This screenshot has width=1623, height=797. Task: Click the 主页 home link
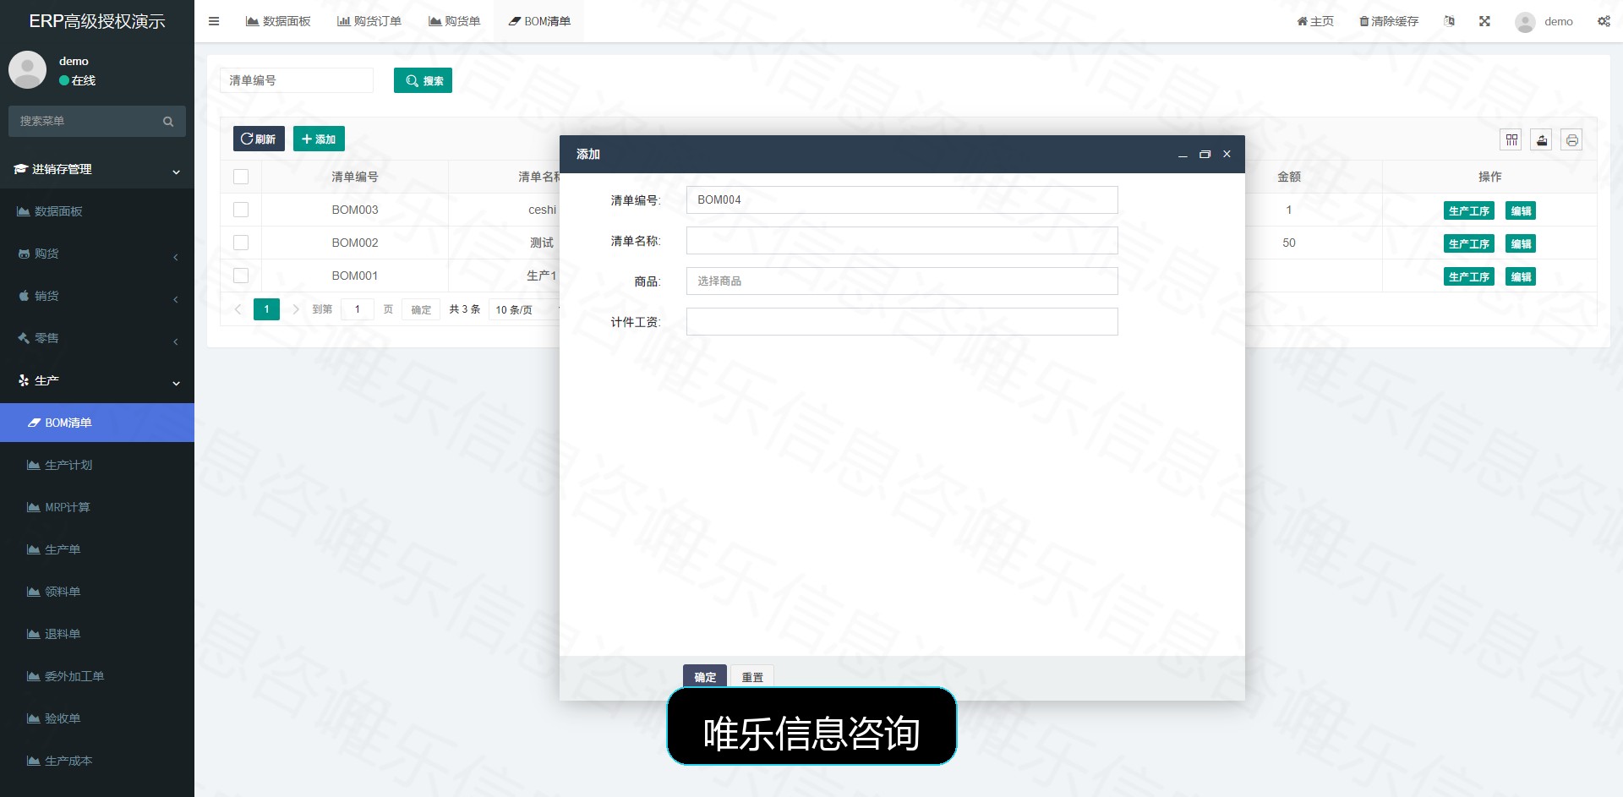click(1315, 21)
